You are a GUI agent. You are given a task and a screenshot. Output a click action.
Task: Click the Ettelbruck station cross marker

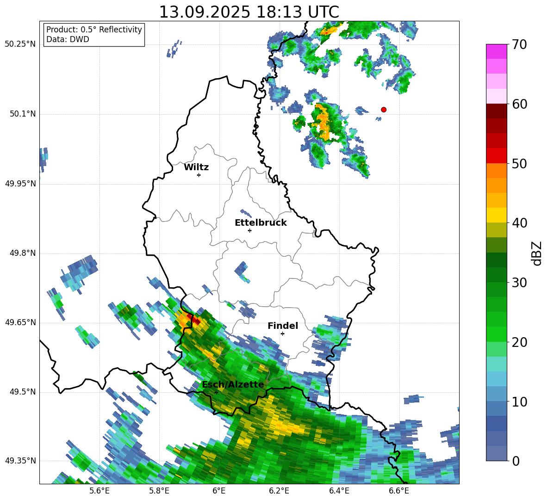click(x=249, y=230)
